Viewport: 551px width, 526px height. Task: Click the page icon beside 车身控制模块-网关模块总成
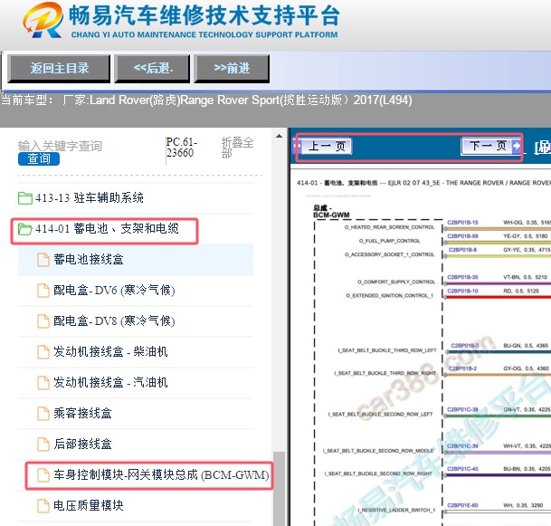pyautogui.click(x=43, y=475)
